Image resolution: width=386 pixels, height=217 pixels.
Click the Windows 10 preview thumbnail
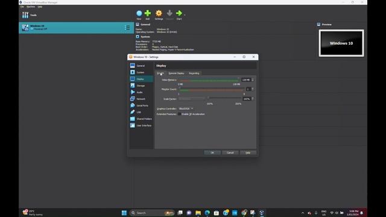pyautogui.click(x=341, y=43)
